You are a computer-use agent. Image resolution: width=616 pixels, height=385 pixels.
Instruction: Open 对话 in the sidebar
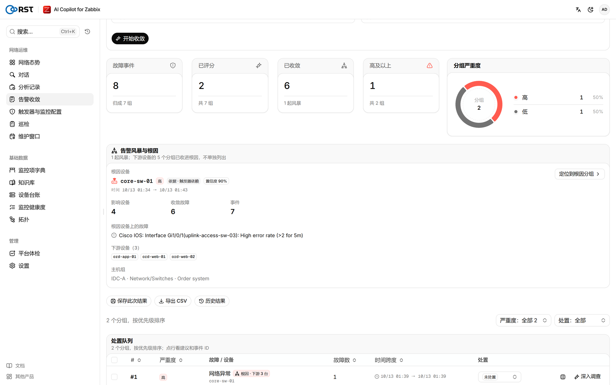[50, 75]
